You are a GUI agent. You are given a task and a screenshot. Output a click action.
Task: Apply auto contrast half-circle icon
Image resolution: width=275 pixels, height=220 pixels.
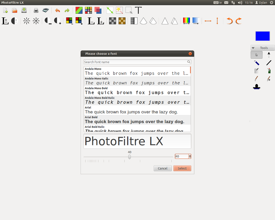coord(15,21)
